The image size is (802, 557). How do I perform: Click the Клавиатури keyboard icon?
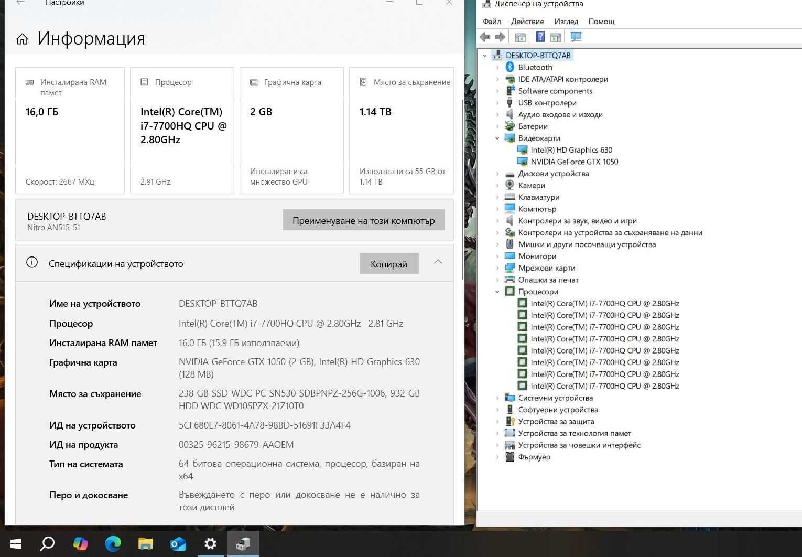[510, 197]
